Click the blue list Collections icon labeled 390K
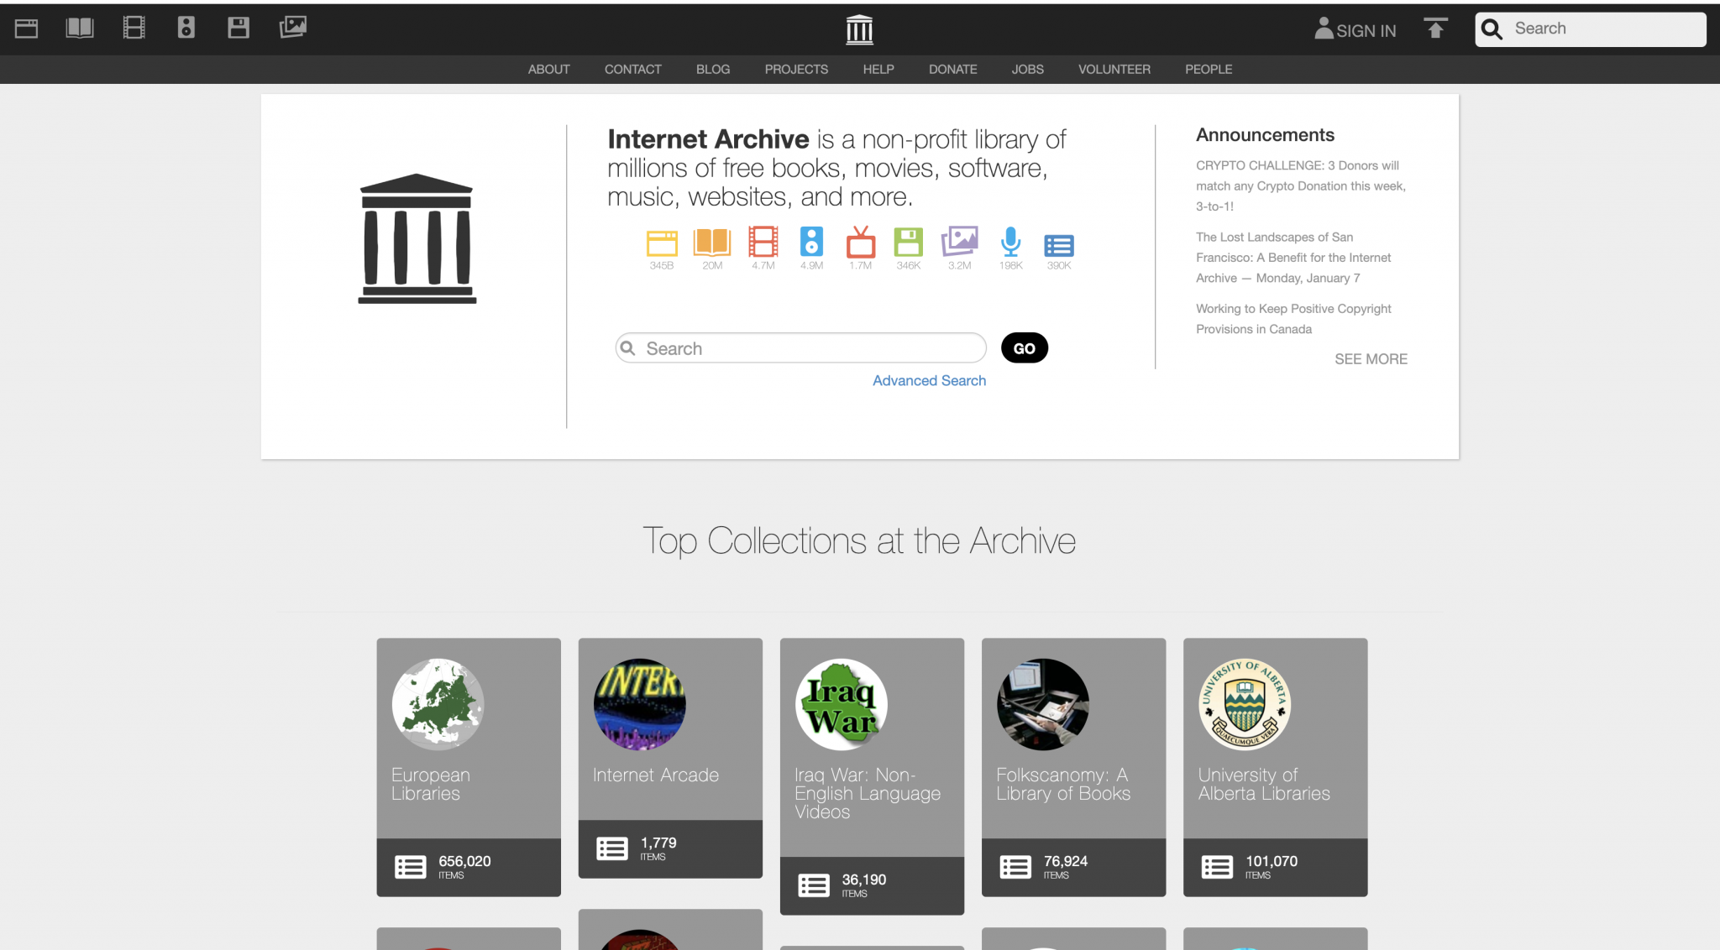 (1059, 245)
